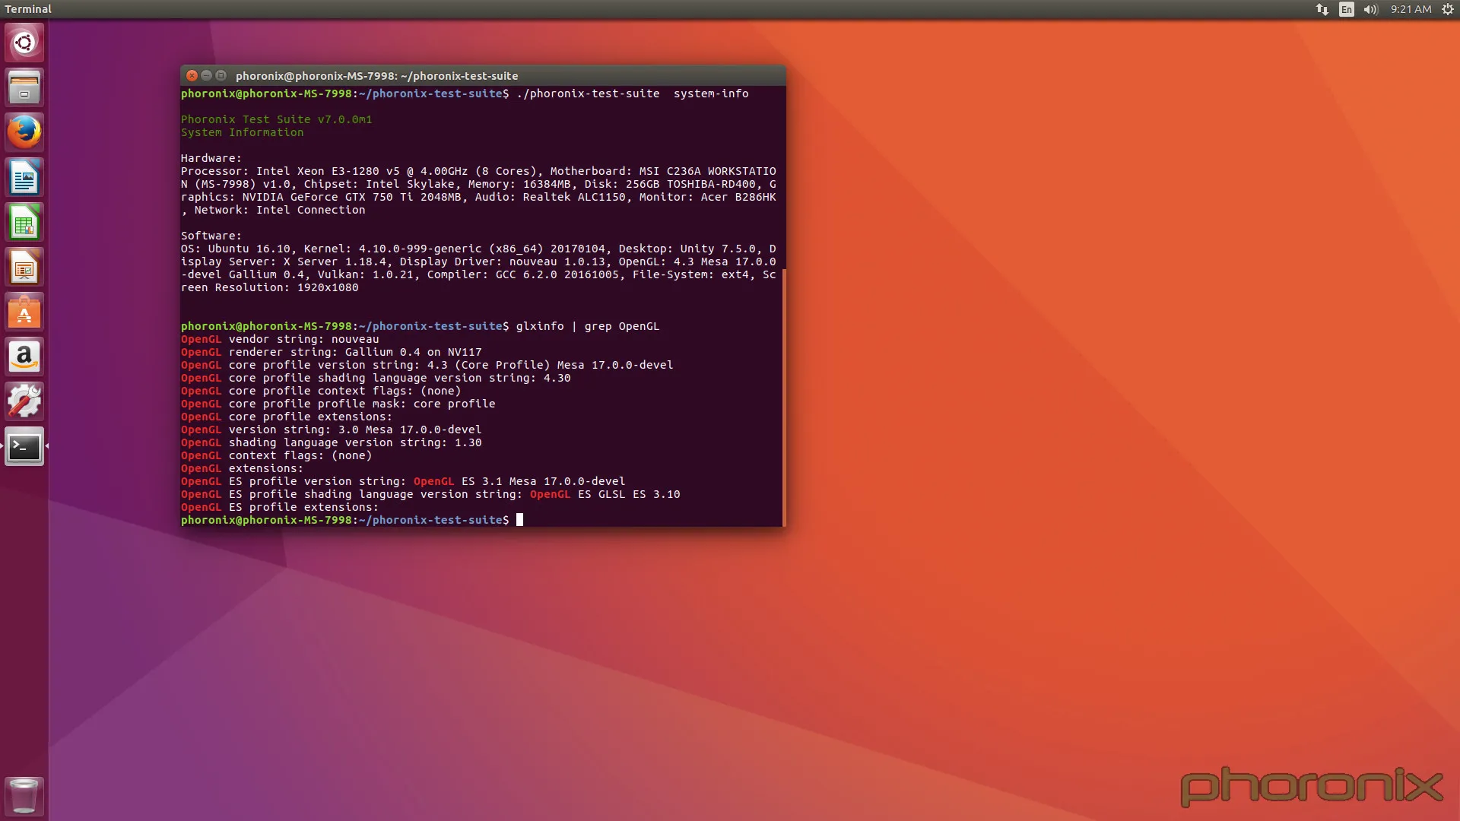This screenshot has width=1460, height=821.
Task: Open the sound volume indicator
Action: coord(1371,9)
